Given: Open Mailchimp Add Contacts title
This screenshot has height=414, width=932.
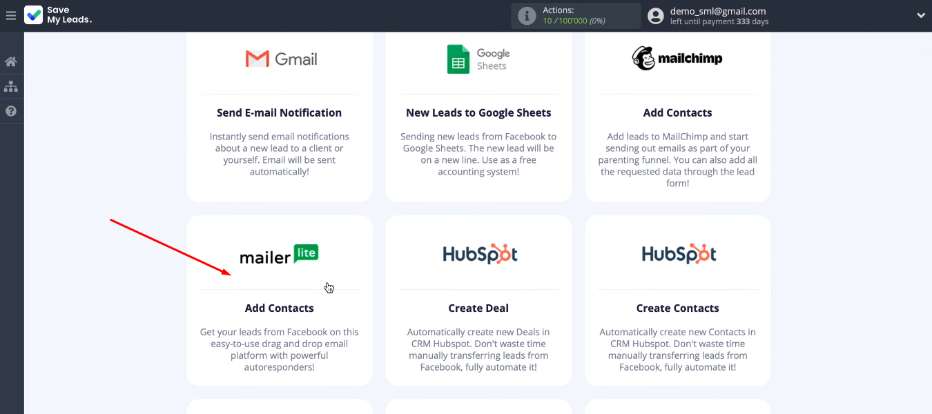Looking at the screenshot, I should coord(677,112).
